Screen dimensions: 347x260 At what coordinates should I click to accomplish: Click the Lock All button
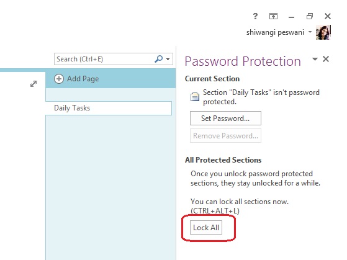206,228
